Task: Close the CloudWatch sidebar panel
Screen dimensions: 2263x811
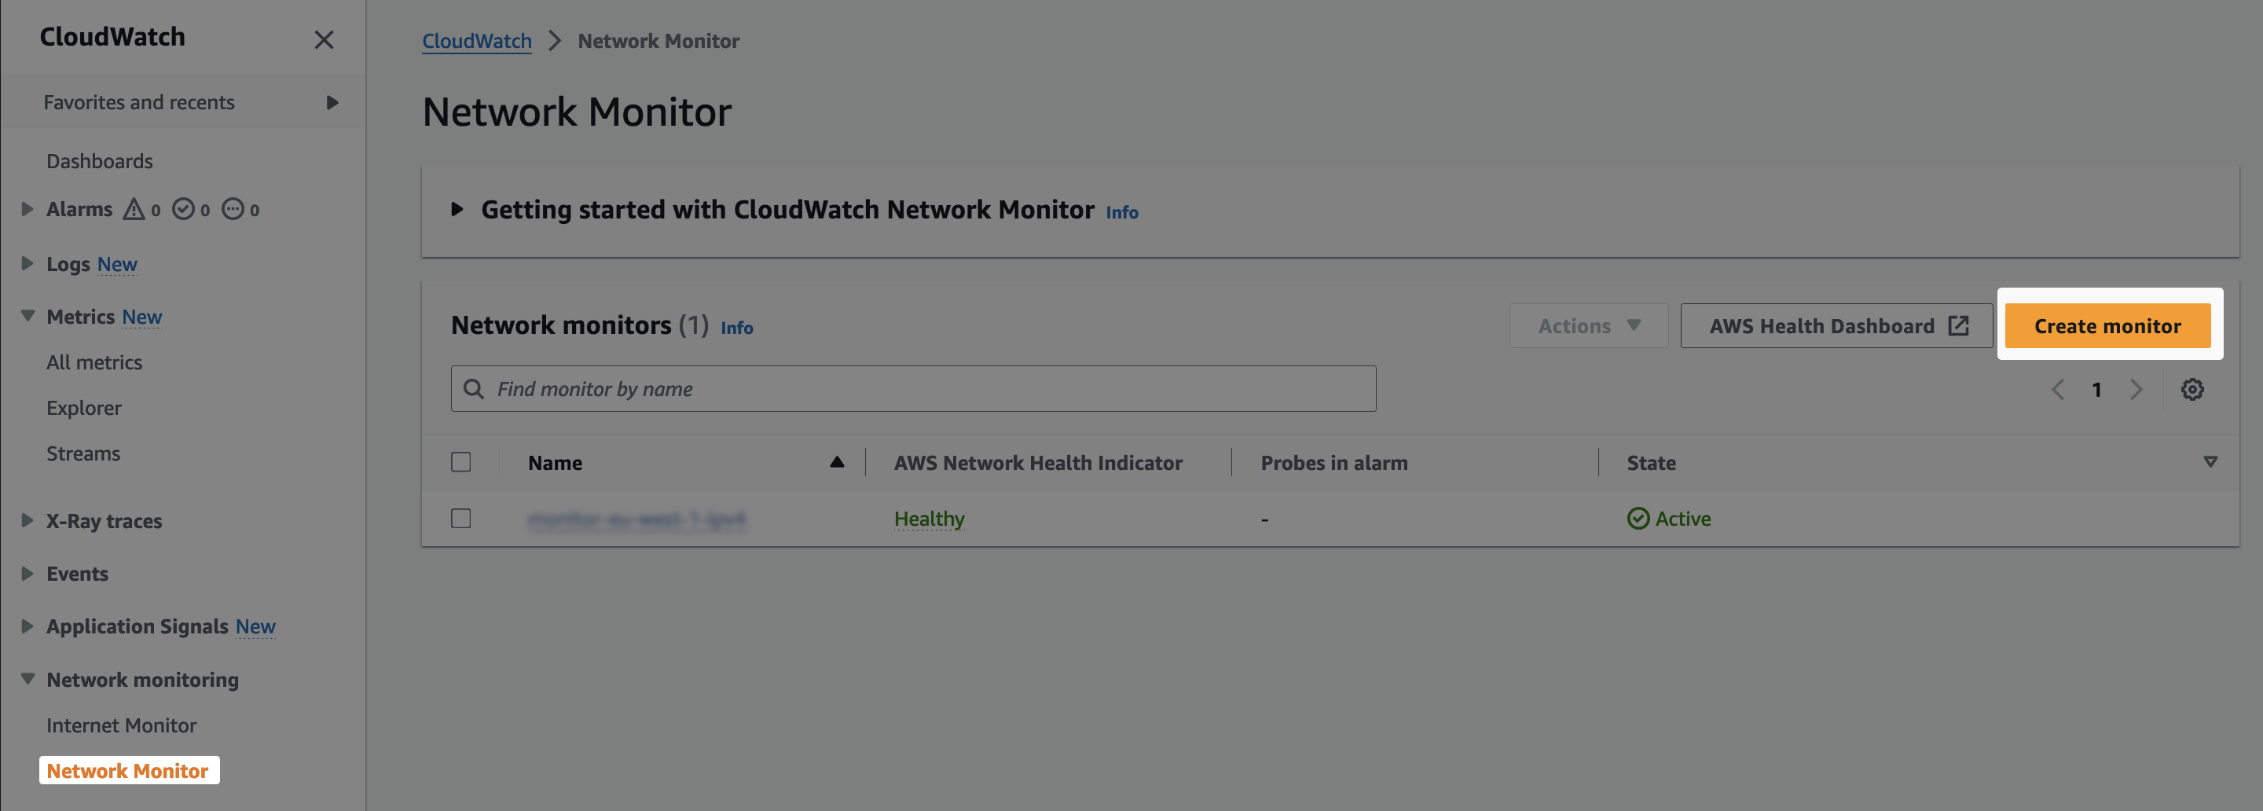Action: click(x=325, y=39)
